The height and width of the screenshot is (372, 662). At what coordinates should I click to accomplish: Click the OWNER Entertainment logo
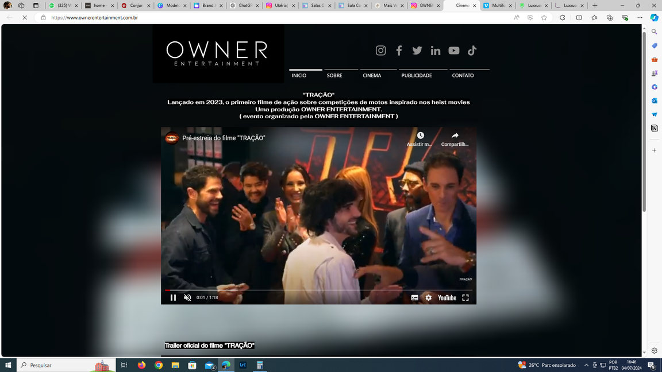(218, 53)
